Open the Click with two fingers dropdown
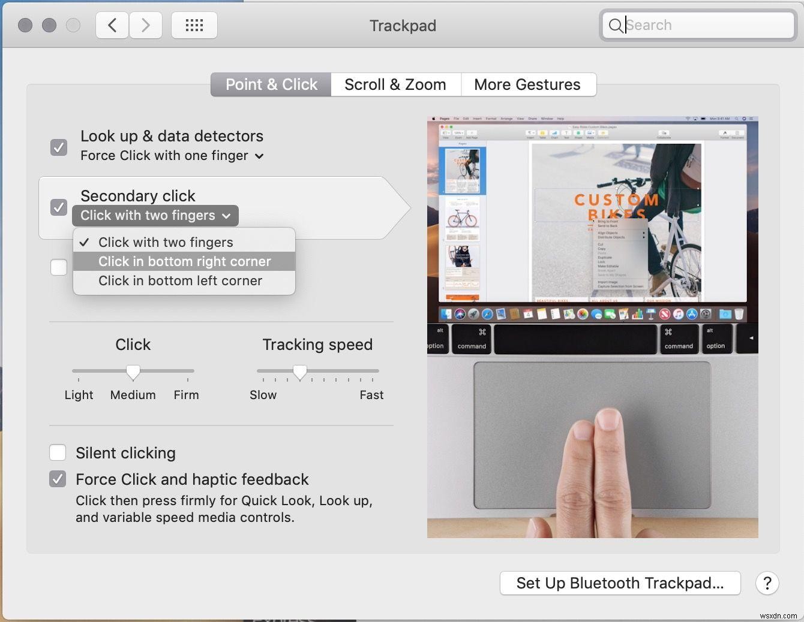 (154, 216)
